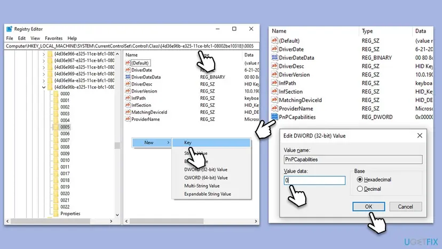Expand the {4d36e969-e325 class key
This screenshot has width=442, height=249.
tap(44, 74)
